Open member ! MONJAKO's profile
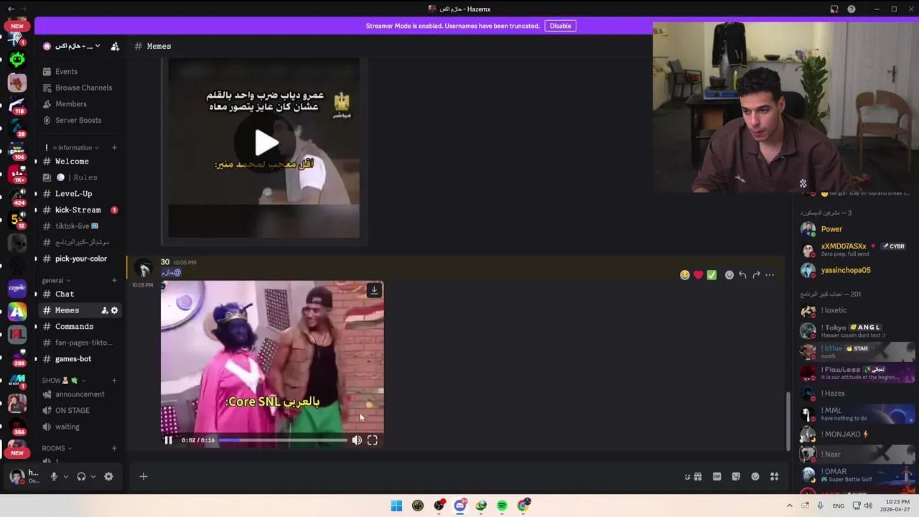This screenshot has width=919, height=517. [856, 434]
